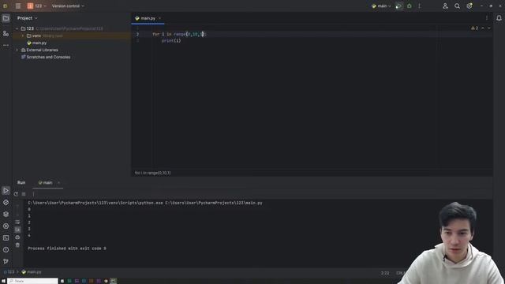The width and height of the screenshot is (505, 284).
Task: Stop the process with the stop icon in Run panel
Action: click(24, 194)
